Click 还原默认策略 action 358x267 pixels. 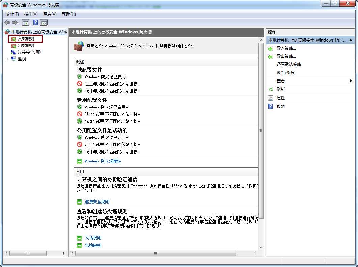288,64
